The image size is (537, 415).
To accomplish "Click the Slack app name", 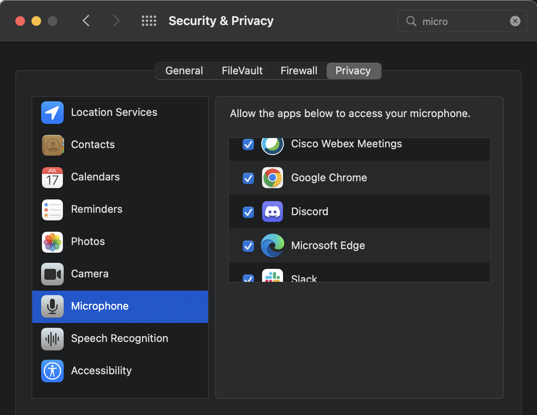I will (x=304, y=278).
